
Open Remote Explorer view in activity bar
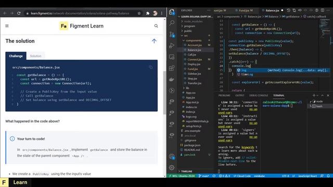(x=172, y=57)
